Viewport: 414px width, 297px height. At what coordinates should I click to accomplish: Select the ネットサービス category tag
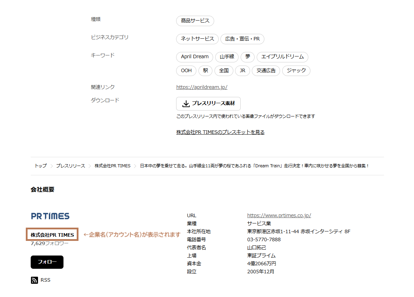pos(197,39)
